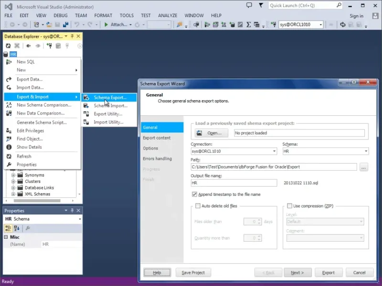This screenshot has width=382, height=286.
Task: Click the Property Pages wrench icon
Action: 28,228
